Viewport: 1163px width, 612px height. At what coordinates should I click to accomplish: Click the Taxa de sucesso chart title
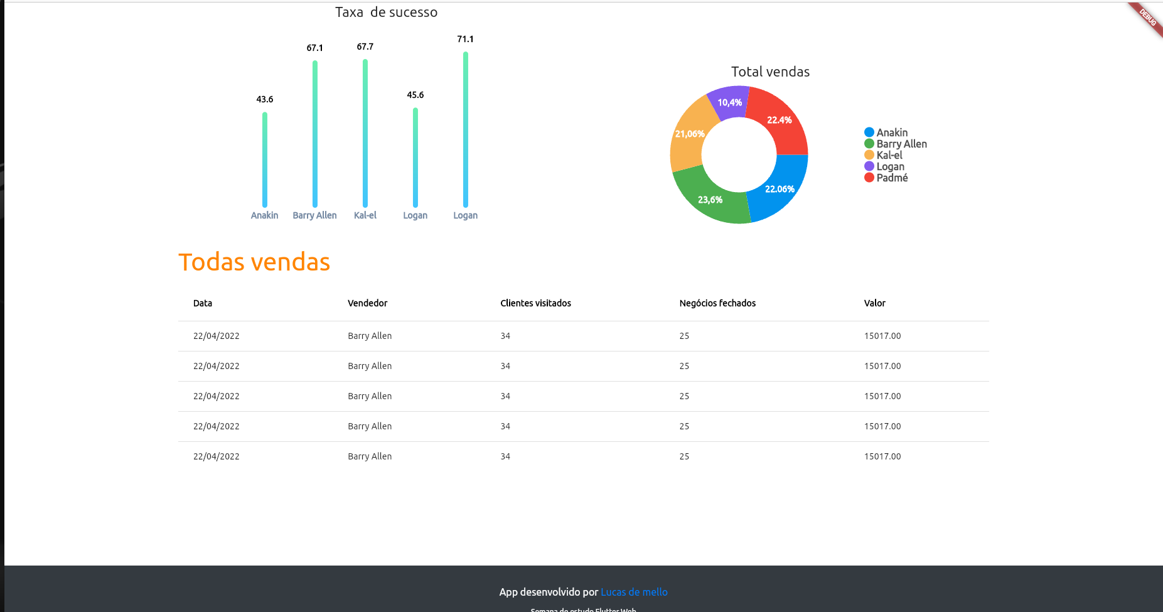tap(386, 12)
